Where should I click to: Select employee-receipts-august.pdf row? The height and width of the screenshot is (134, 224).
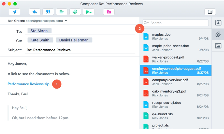click(176, 70)
